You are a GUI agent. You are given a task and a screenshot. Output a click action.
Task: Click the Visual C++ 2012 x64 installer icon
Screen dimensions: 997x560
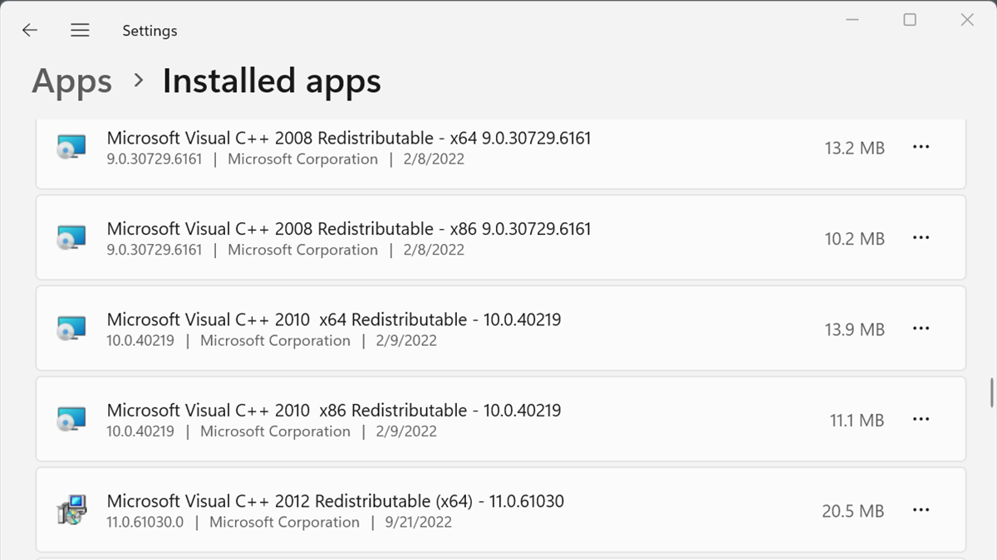(71, 510)
